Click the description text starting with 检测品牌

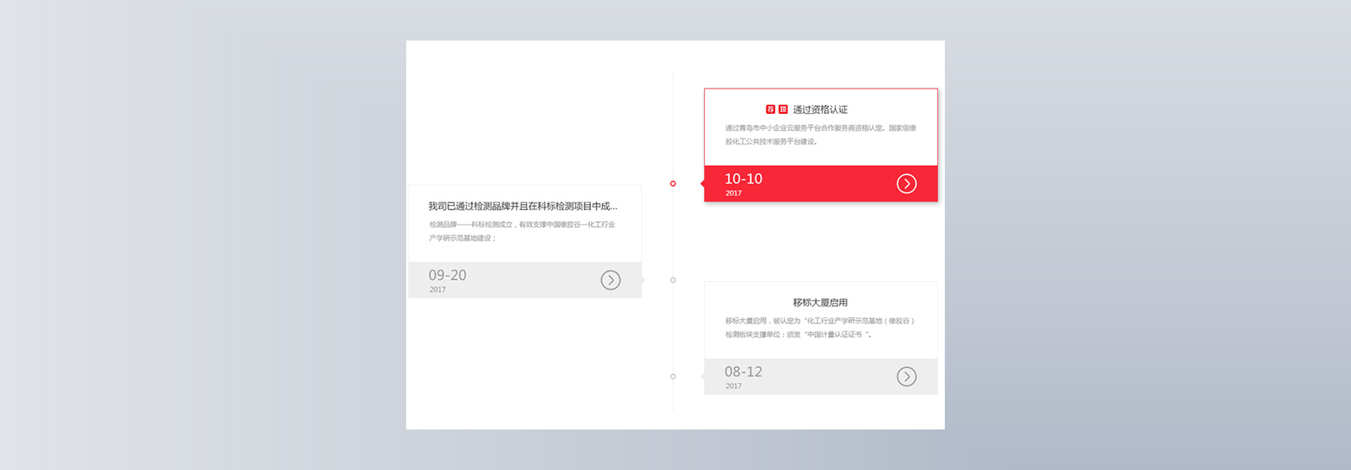[522, 231]
